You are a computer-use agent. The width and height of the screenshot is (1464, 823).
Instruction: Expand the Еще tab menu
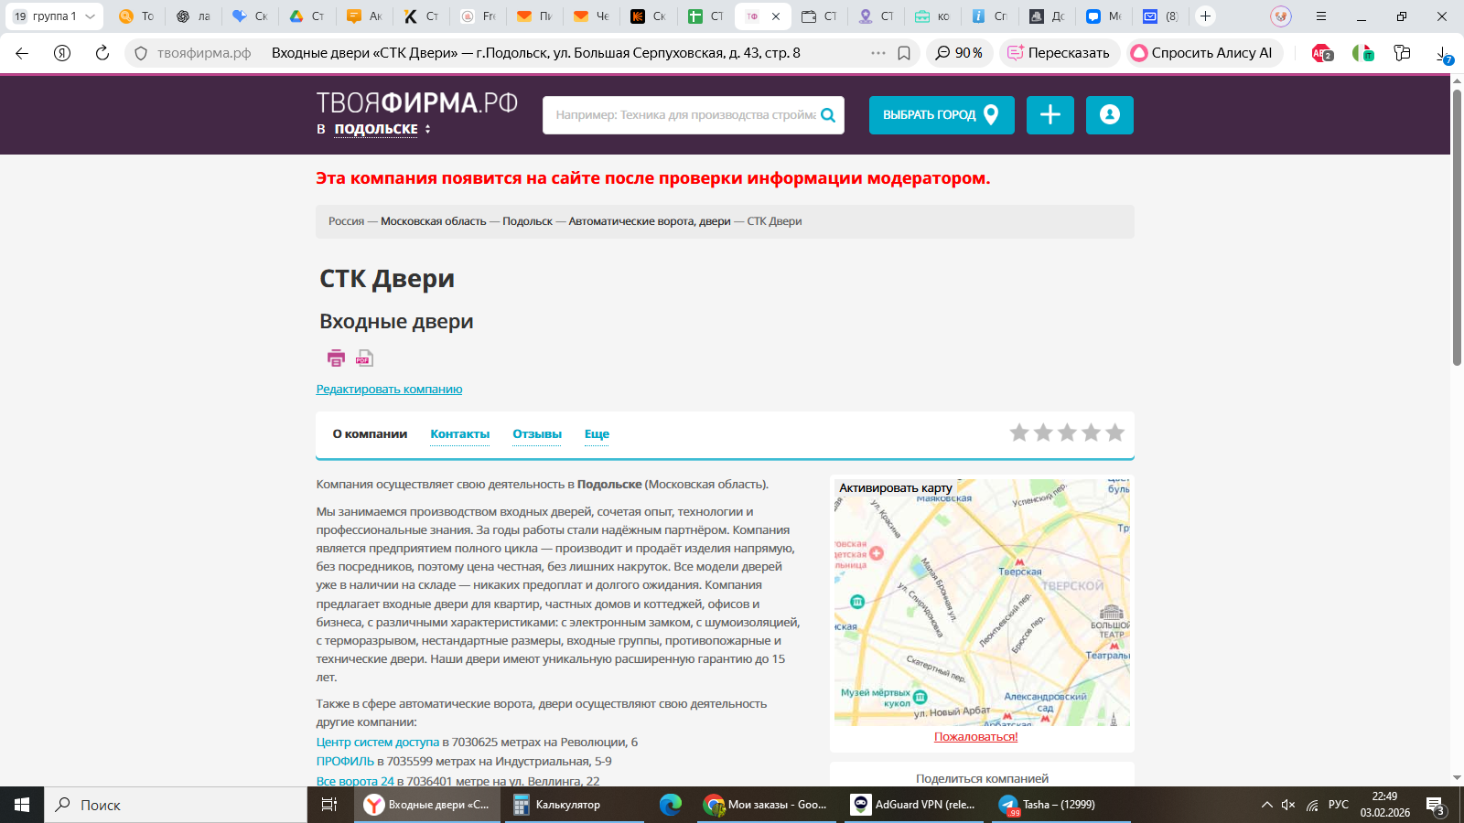pyautogui.click(x=597, y=434)
